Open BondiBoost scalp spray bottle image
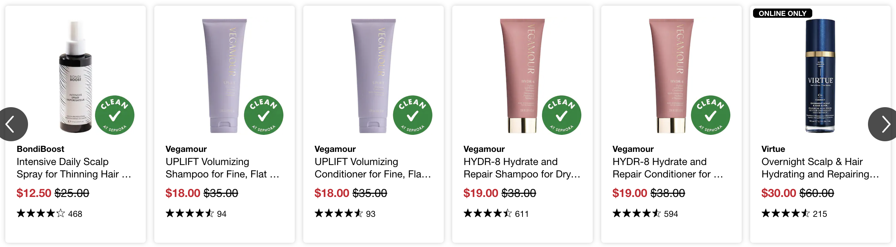 coord(76,76)
